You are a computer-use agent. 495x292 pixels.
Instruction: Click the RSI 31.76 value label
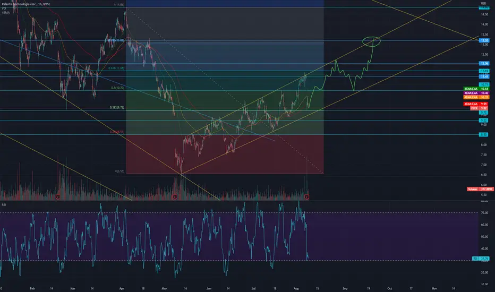[x=481, y=259]
